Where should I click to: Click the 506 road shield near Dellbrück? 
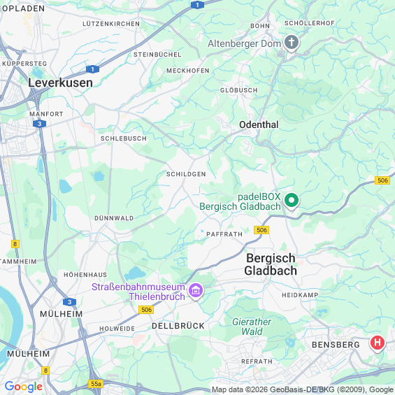[146, 309]
